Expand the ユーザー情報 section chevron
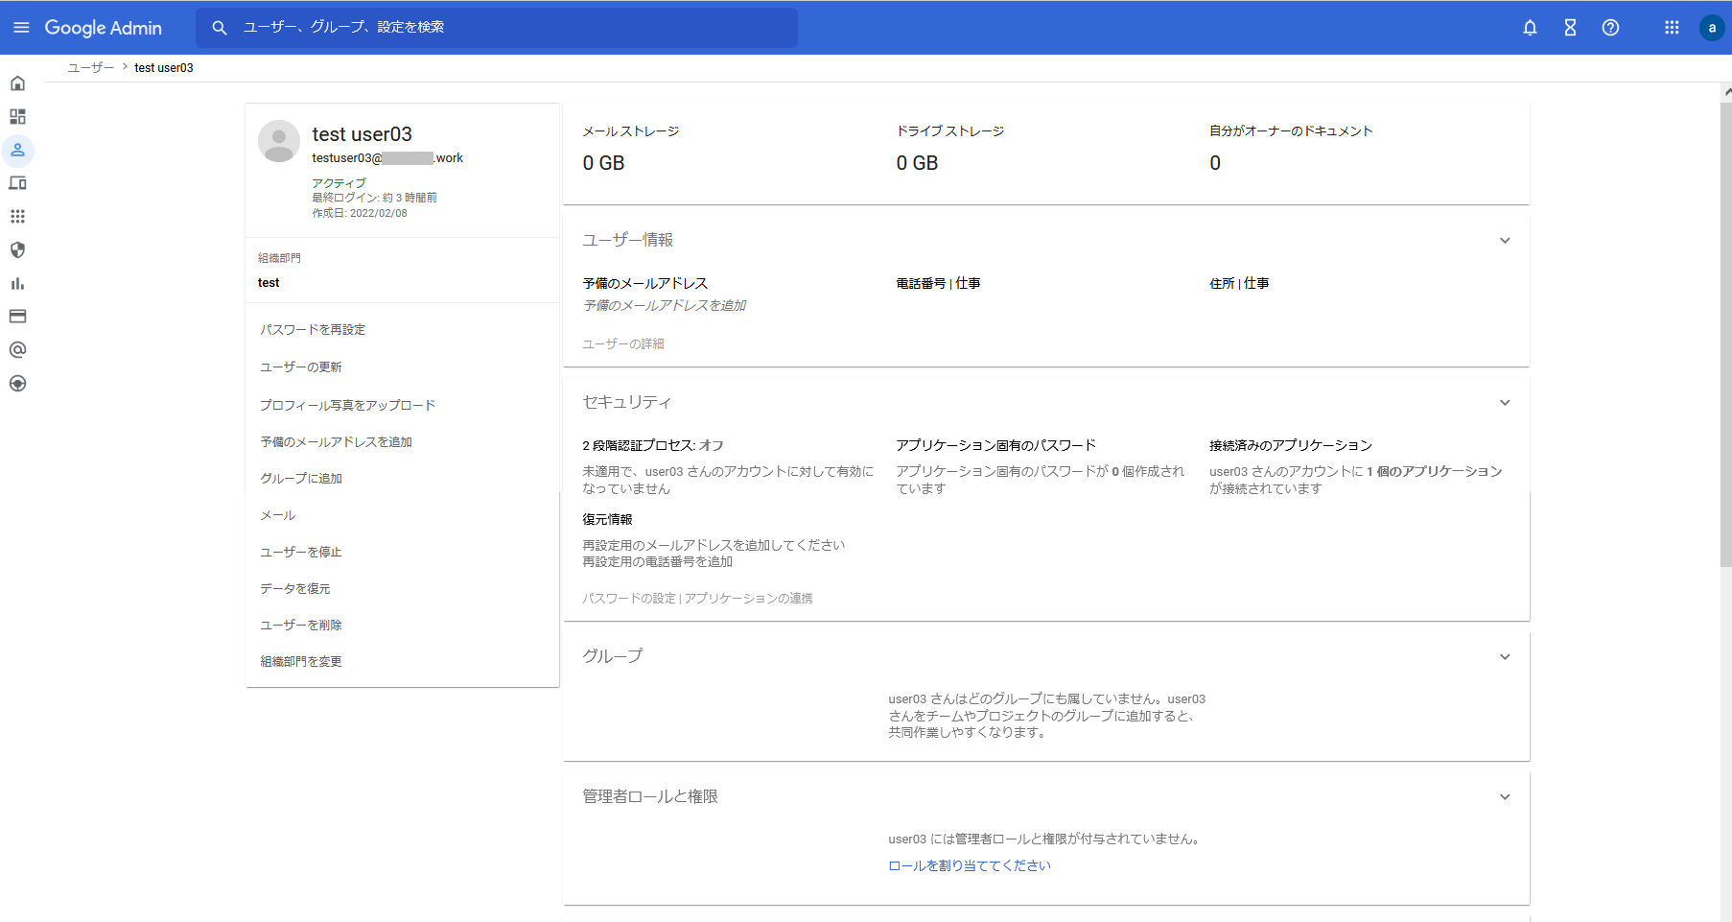1732x922 pixels. (1505, 241)
